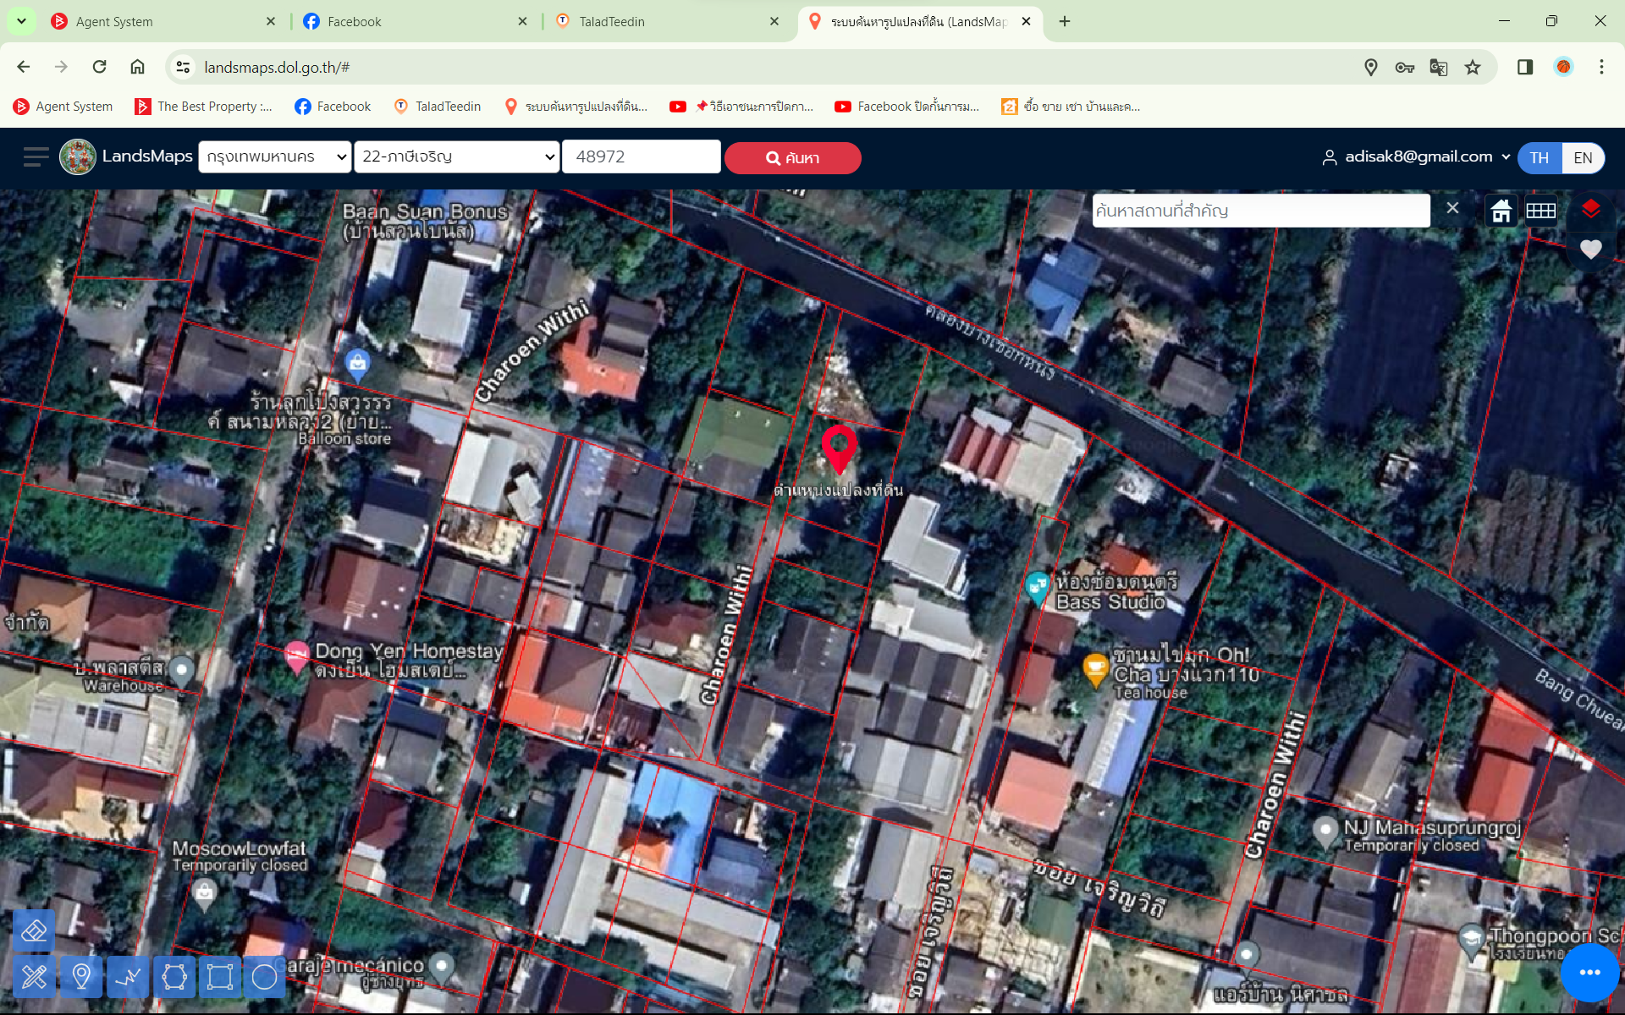Image resolution: width=1625 pixels, height=1015 pixels.
Task: Select the circle drawing tool
Action: click(x=265, y=977)
